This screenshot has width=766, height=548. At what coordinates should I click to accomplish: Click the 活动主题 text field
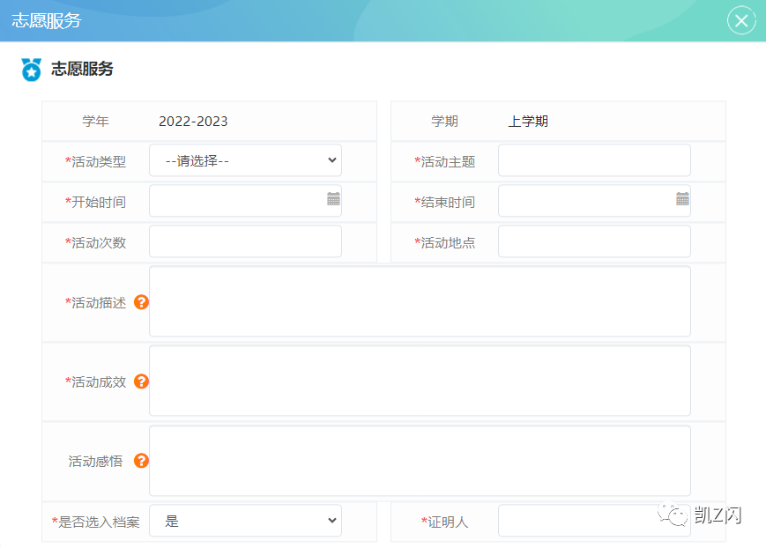(594, 160)
